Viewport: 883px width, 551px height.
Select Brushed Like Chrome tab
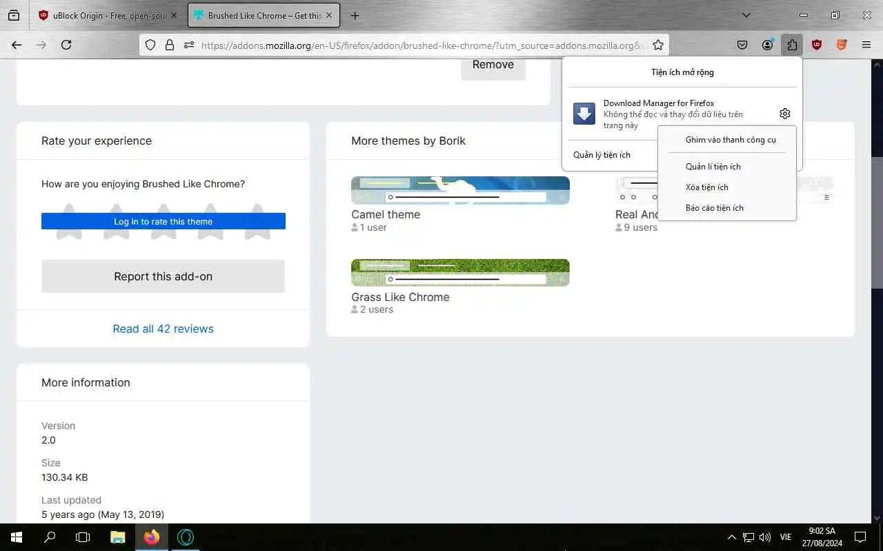pyautogui.click(x=264, y=15)
